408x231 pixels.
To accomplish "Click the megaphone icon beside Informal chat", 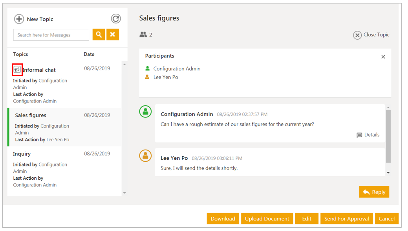I will 17,69.
